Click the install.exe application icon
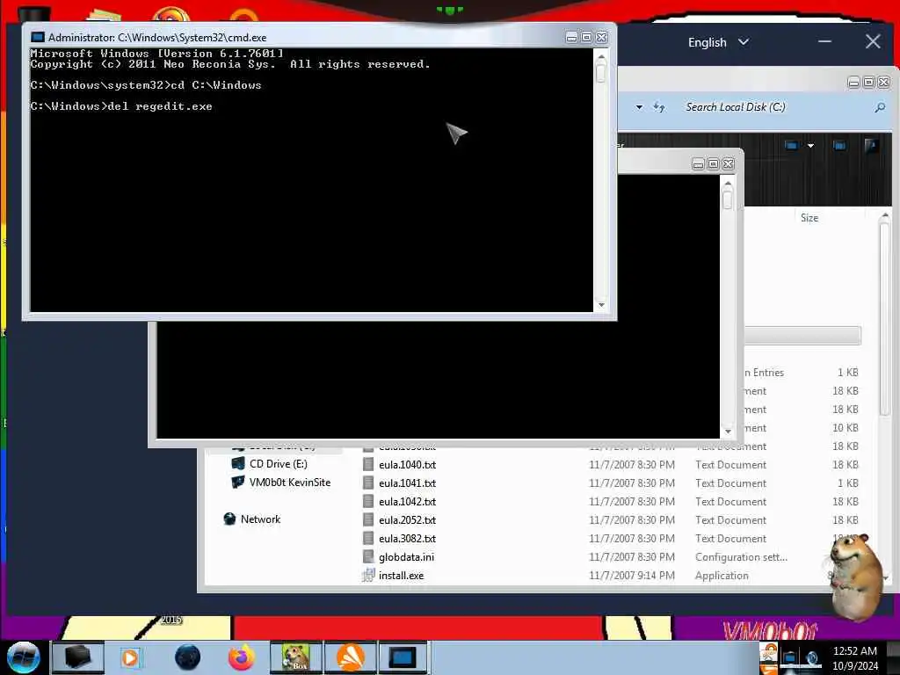 [368, 575]
